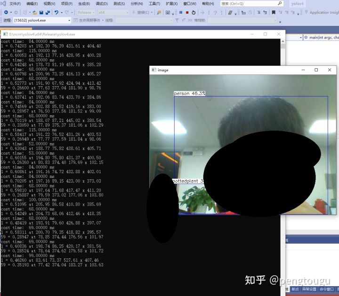Restart debugging with the circular arrow icon
This screenshot has width=339, height=296.
pos(194,13)
